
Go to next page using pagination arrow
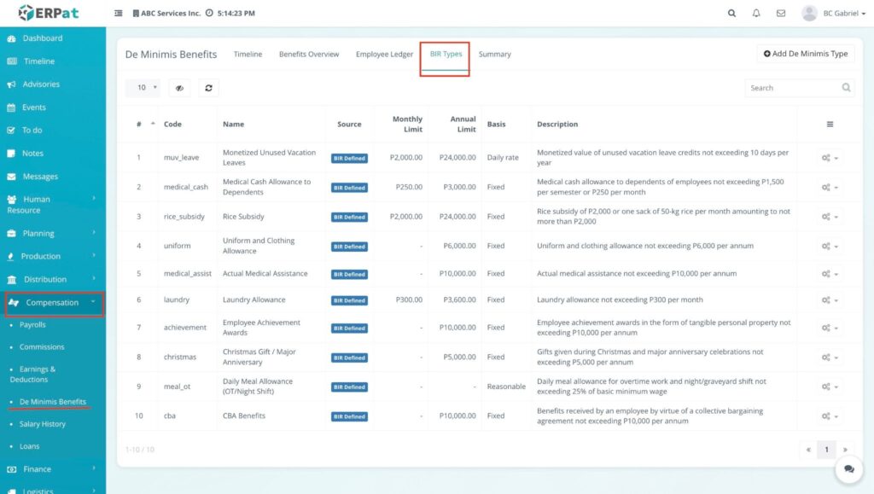pos(845,449)
